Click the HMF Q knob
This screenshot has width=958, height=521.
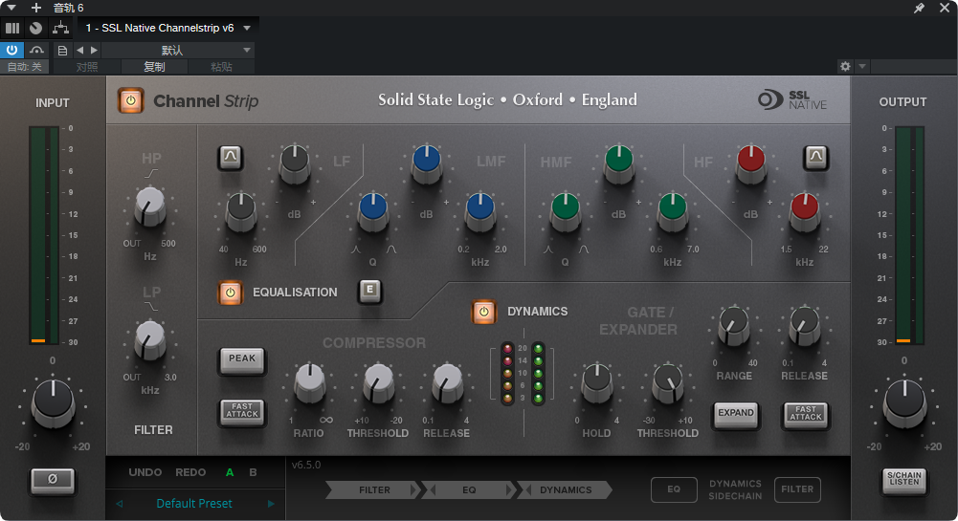566,211
